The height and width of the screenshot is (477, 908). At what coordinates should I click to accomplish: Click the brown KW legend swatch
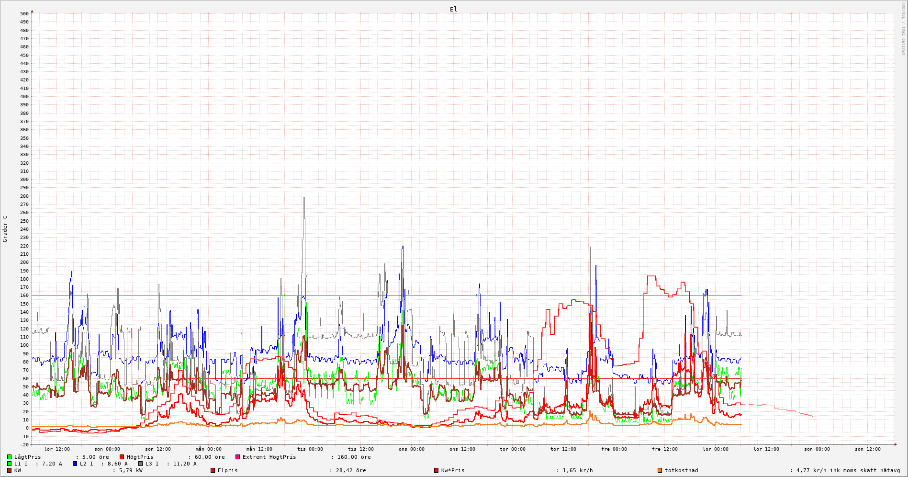click(x=10, y=470)
